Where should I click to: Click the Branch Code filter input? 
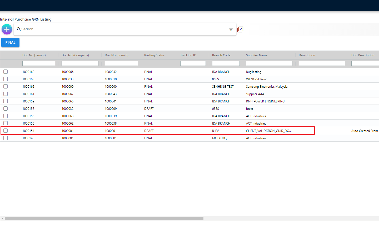[226, 63]
